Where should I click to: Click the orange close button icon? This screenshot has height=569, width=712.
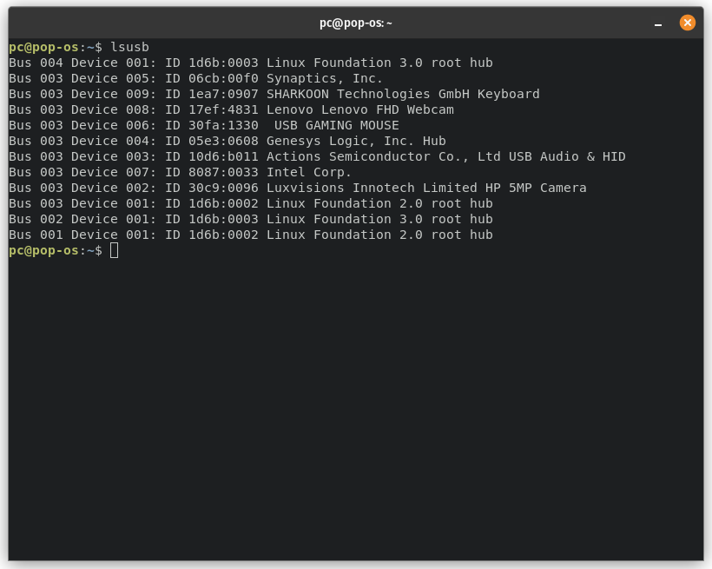pyautogui.click(x=688, y=23)
